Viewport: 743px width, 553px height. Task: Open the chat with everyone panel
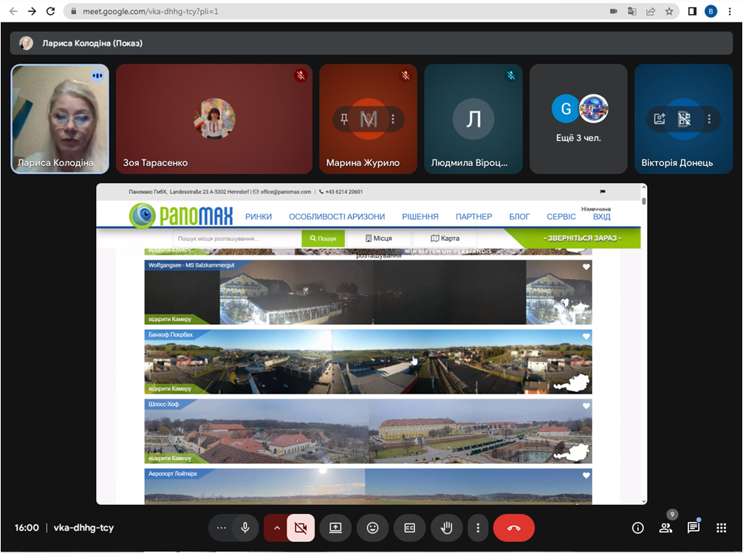(x=694, y=528)
